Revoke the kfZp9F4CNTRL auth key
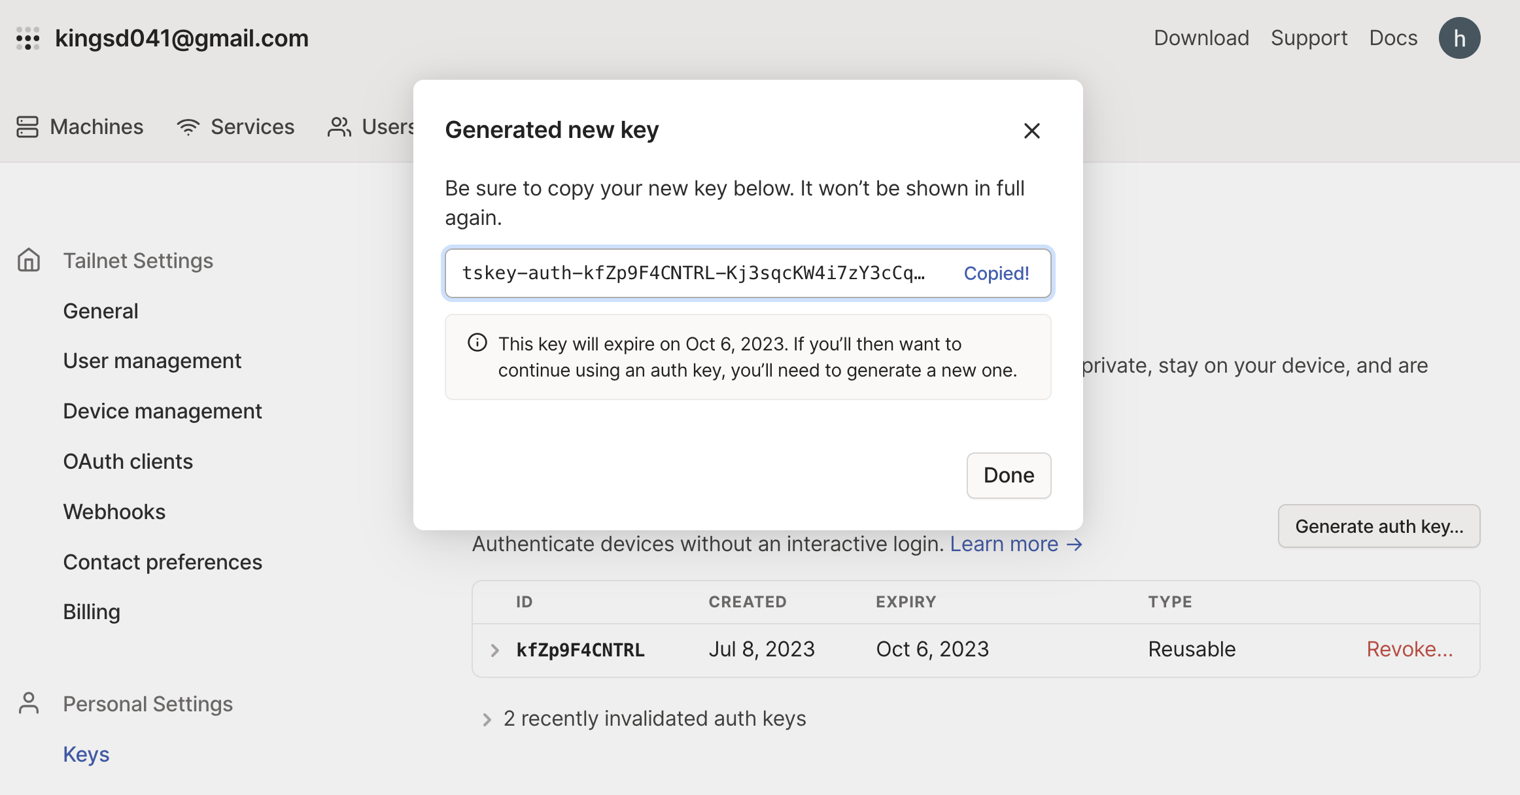The image size is (1520, 795). tap(1409, 649)
